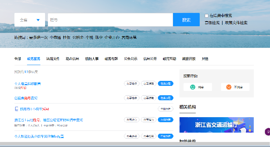Click the orange sad face dissatisfied icon
This screenshot has height=147, width=270.
click(229, 87)
